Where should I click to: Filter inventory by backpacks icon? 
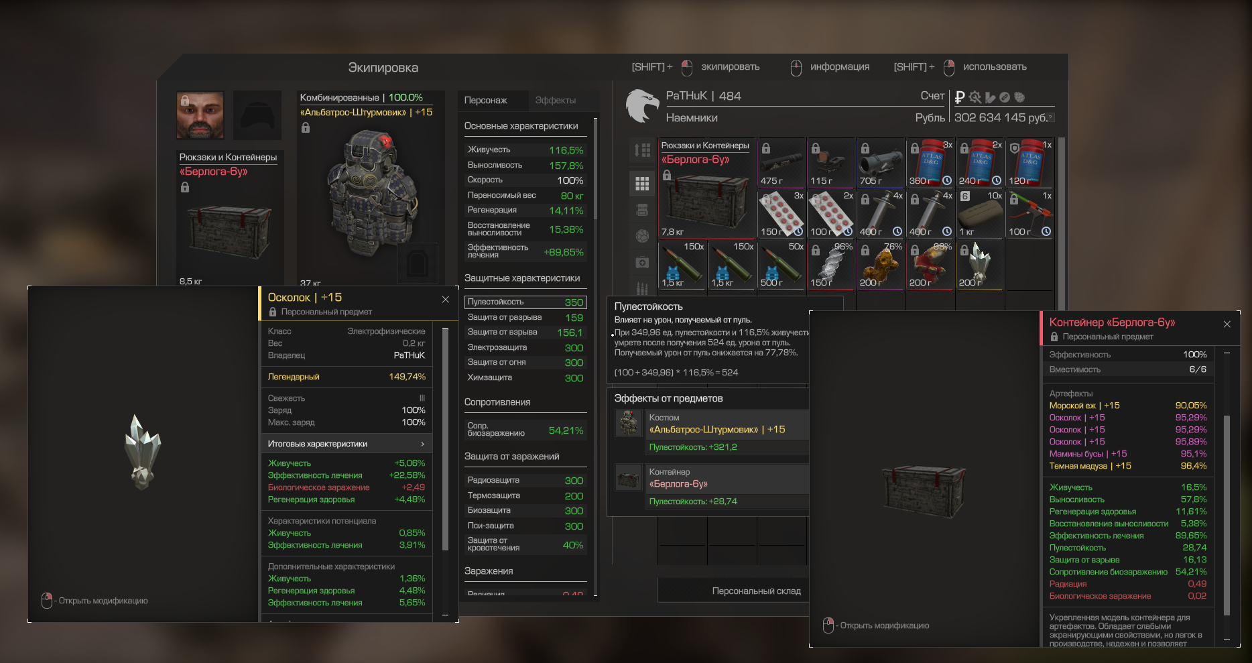642,210
